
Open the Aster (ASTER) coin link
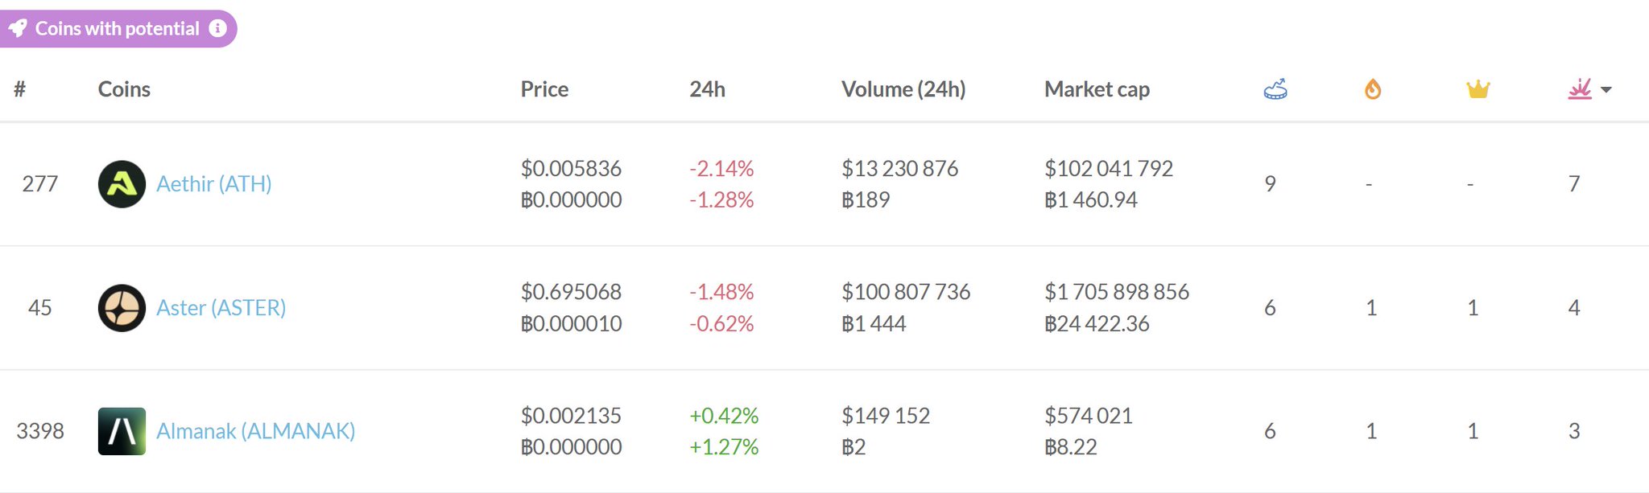(x=221, y=308)
